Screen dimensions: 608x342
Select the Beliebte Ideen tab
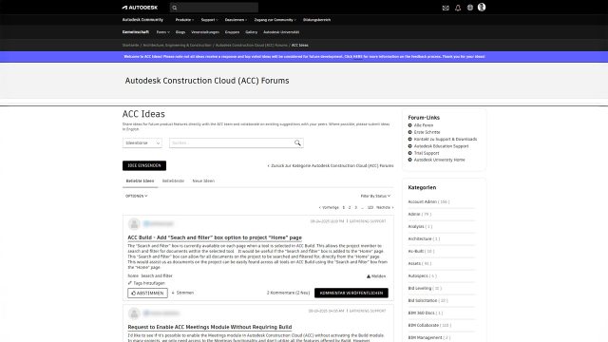click(x=140, y=181)
